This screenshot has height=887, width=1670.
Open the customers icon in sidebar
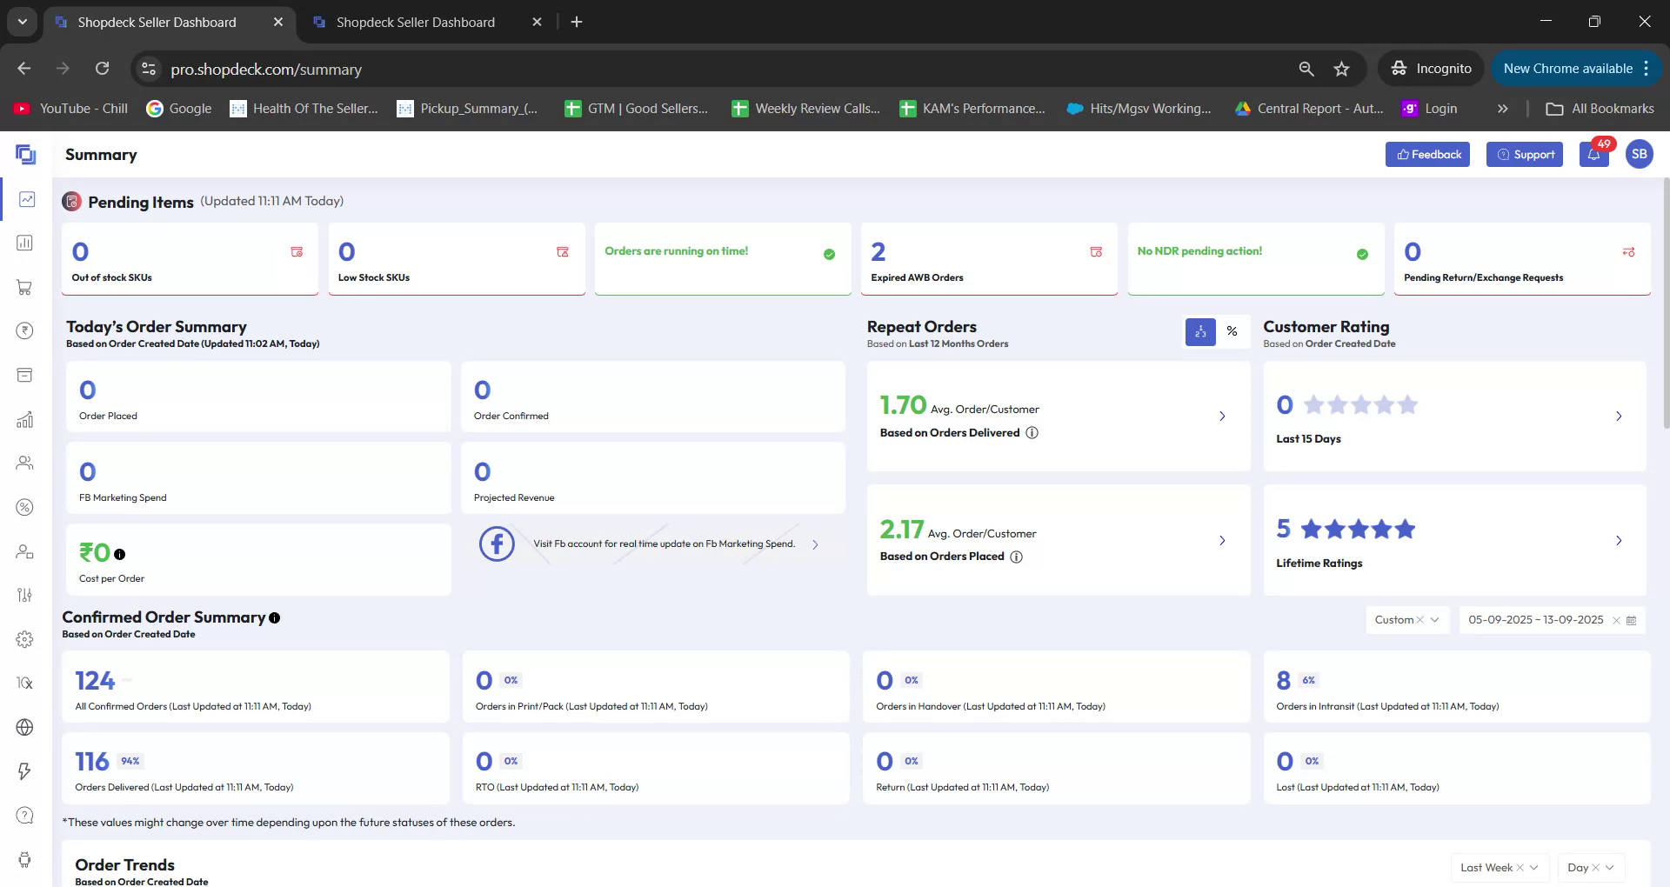[24, 463]
